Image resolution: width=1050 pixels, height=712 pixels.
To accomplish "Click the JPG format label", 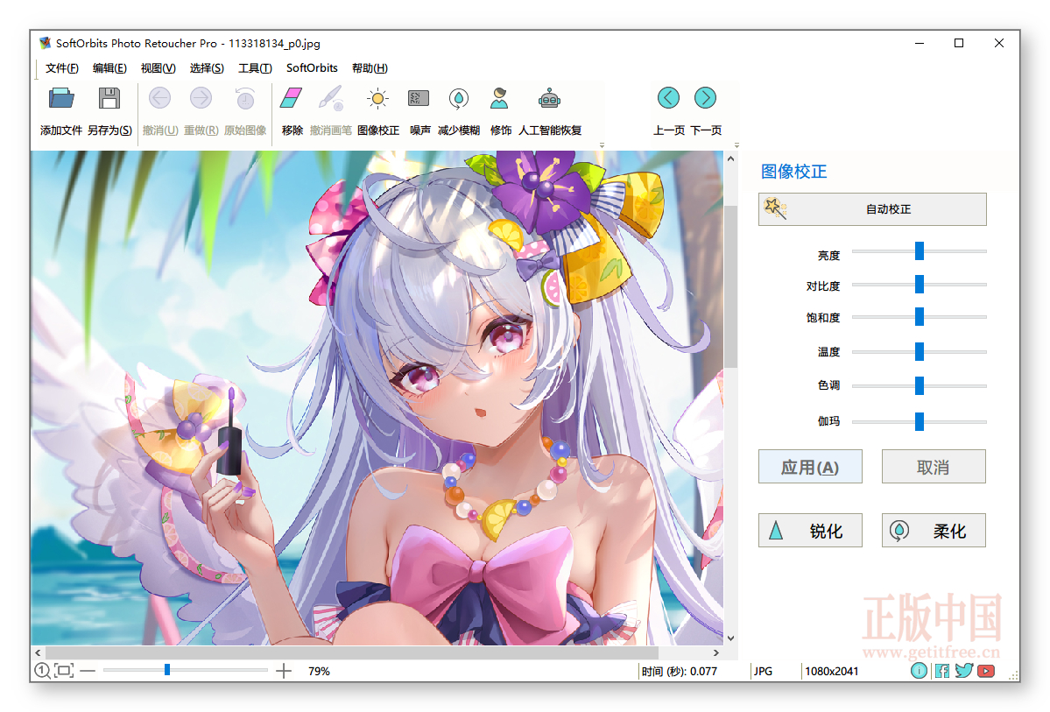I will [x=763, y=671].
